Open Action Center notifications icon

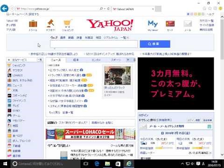198,164
